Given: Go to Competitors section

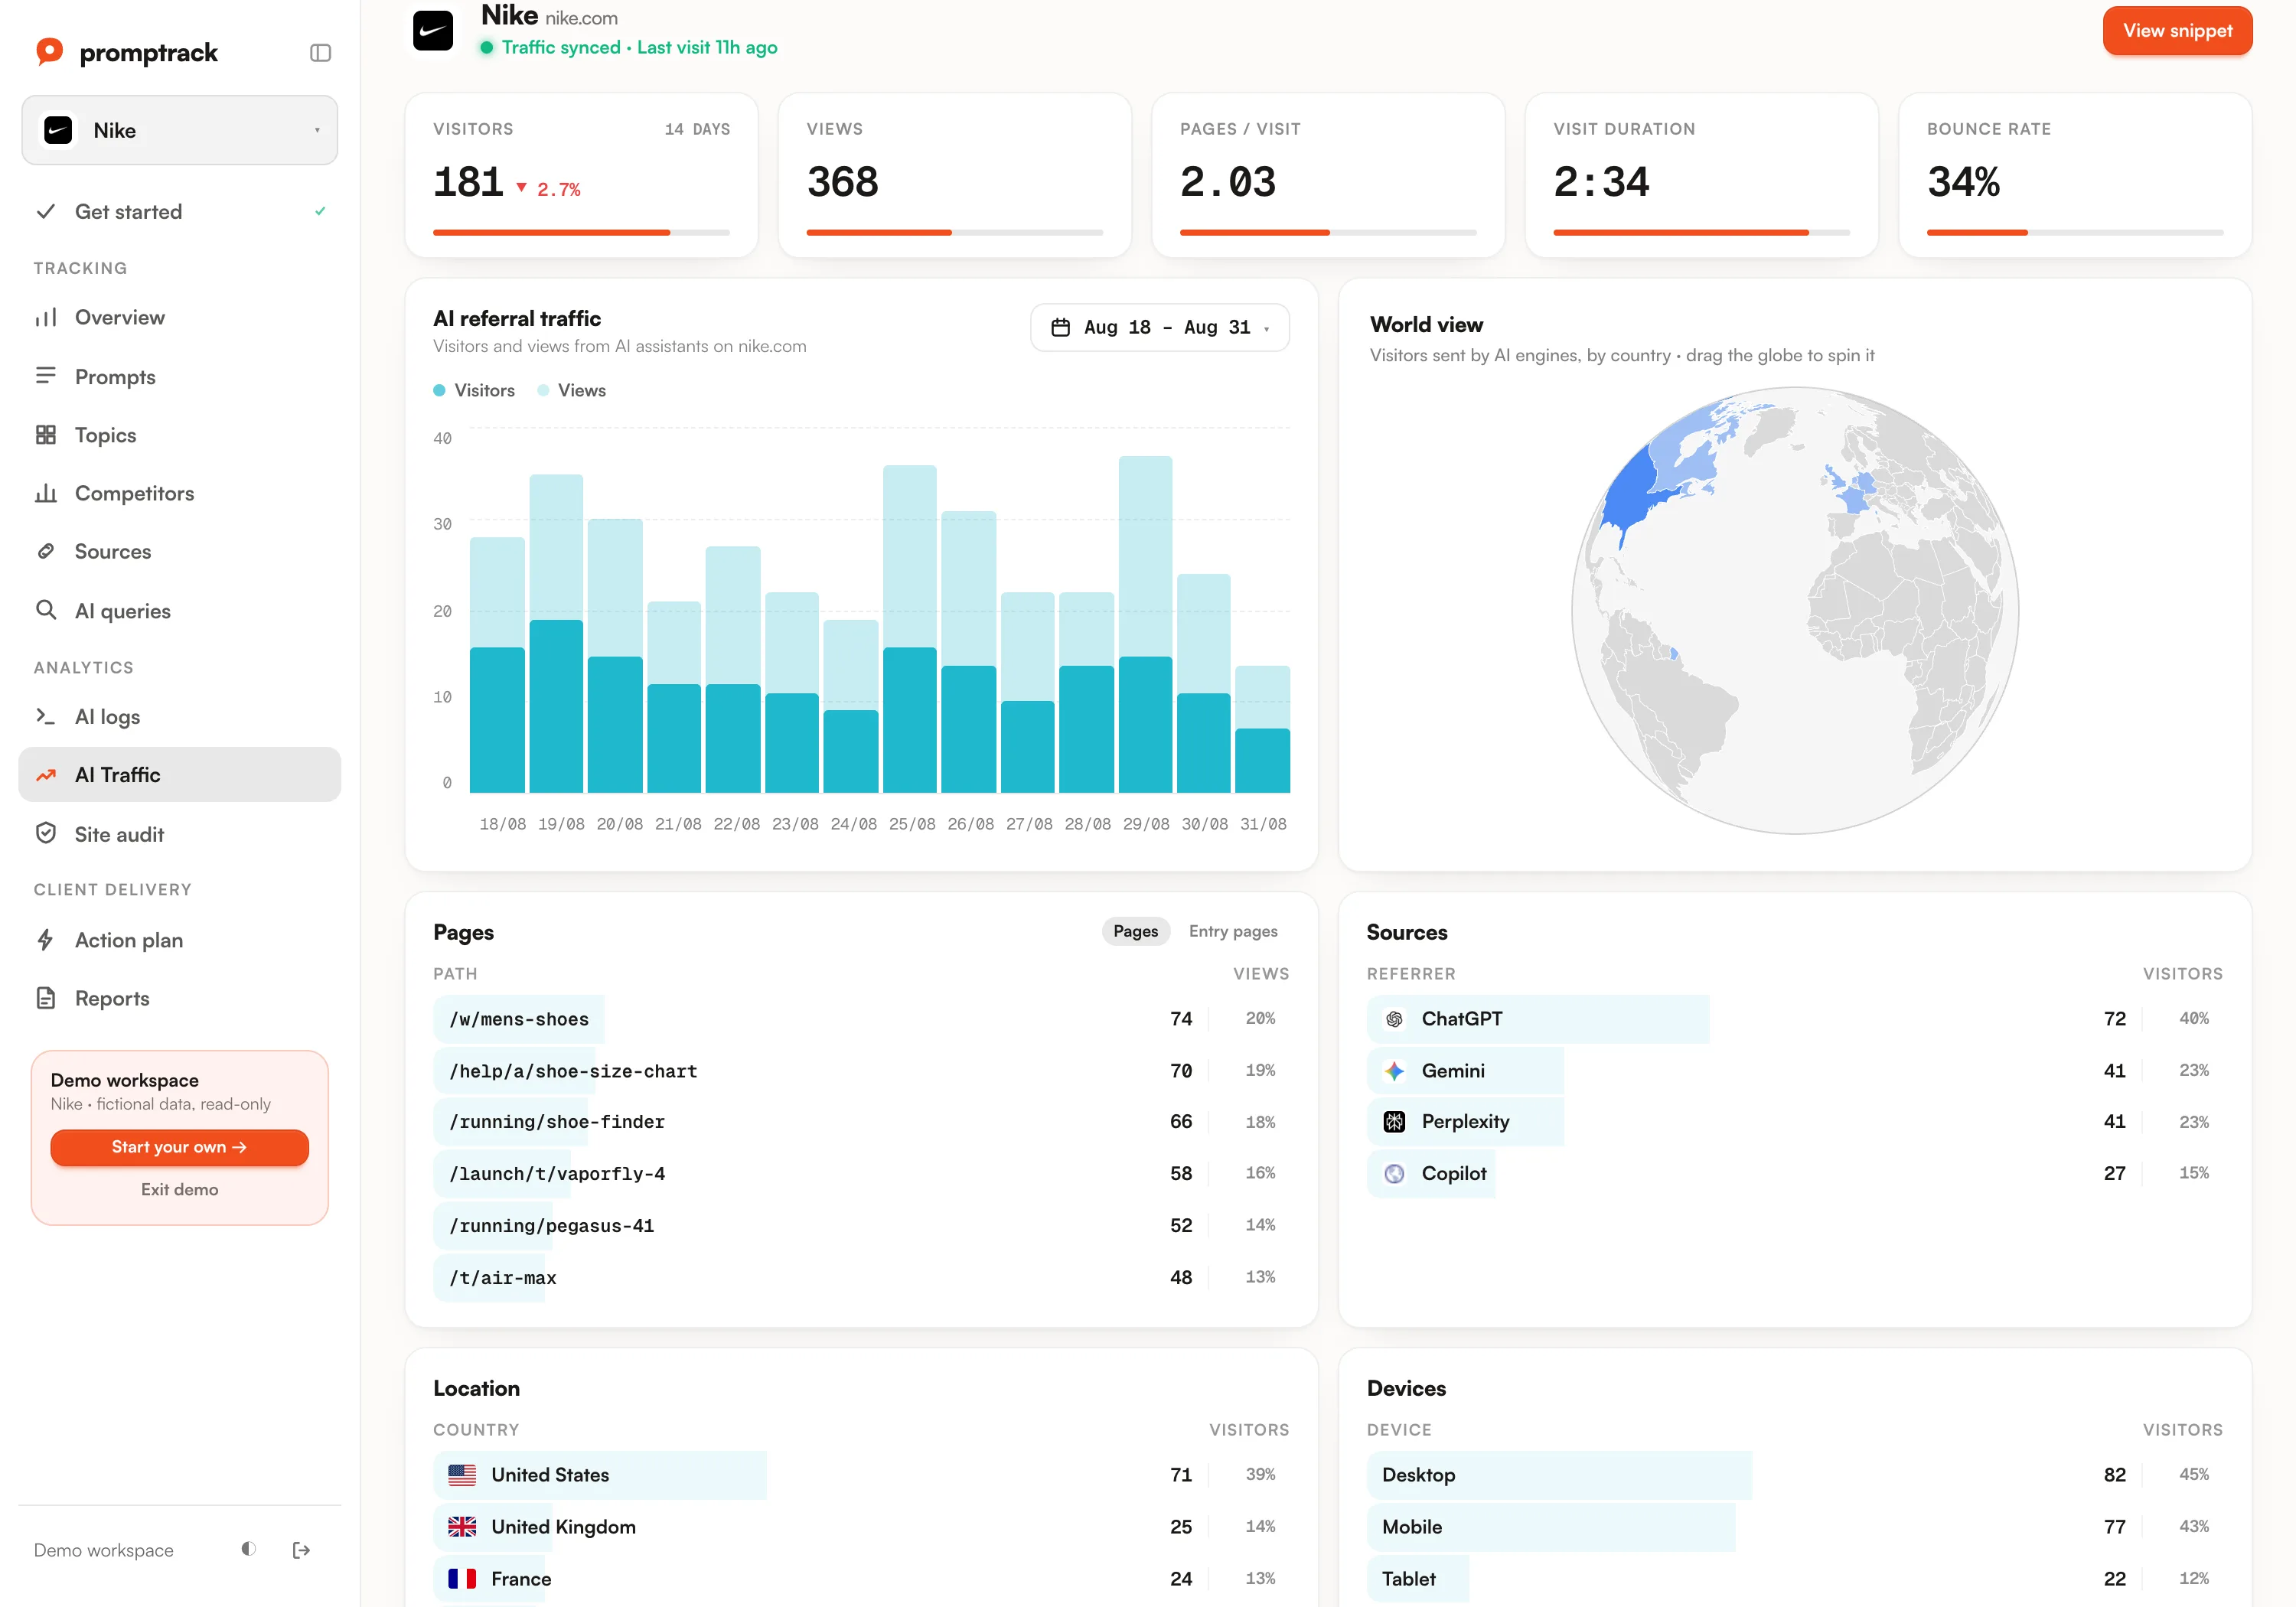Looking at the screenshot, I should click(180, 493).
